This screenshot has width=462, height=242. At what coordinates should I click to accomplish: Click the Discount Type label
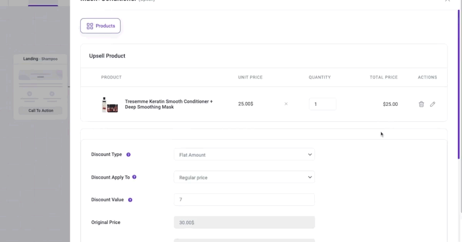point(107,154)
